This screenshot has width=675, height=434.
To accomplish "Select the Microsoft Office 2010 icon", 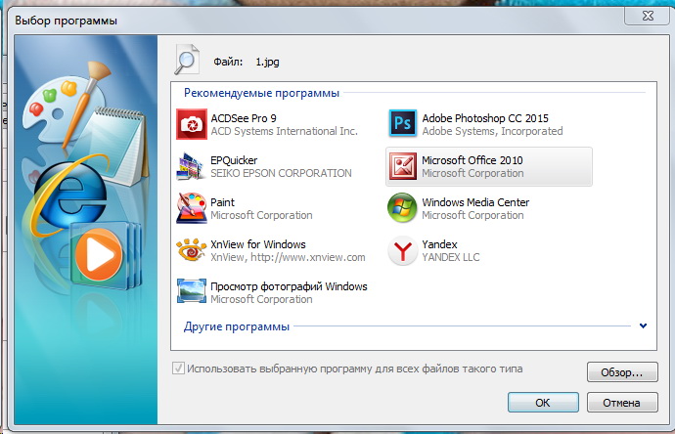I will 402,166.
